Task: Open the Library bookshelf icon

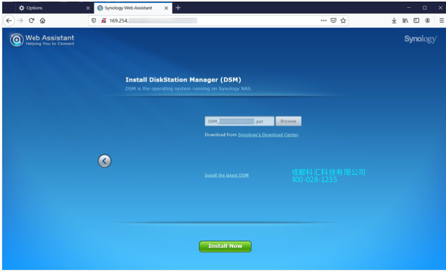Action: (405, 21)
